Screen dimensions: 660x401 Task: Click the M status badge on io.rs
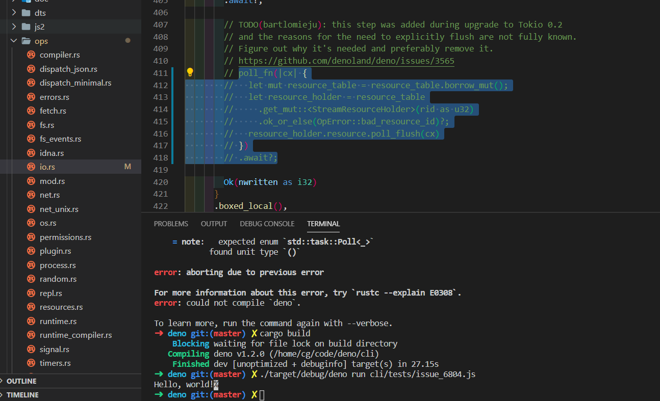point(128,167)
